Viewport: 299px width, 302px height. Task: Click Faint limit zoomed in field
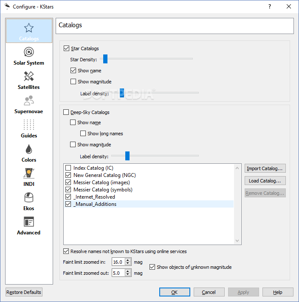[x=118, y=262]
